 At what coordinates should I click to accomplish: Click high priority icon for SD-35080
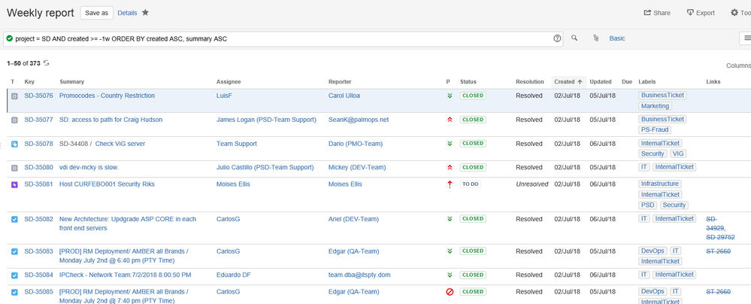coord(450,168)
